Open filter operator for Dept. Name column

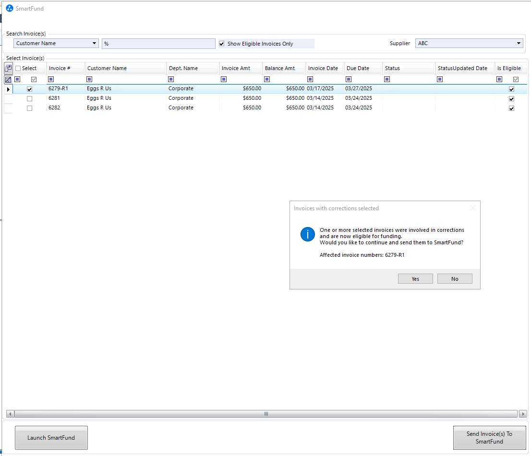coord(171,79)
